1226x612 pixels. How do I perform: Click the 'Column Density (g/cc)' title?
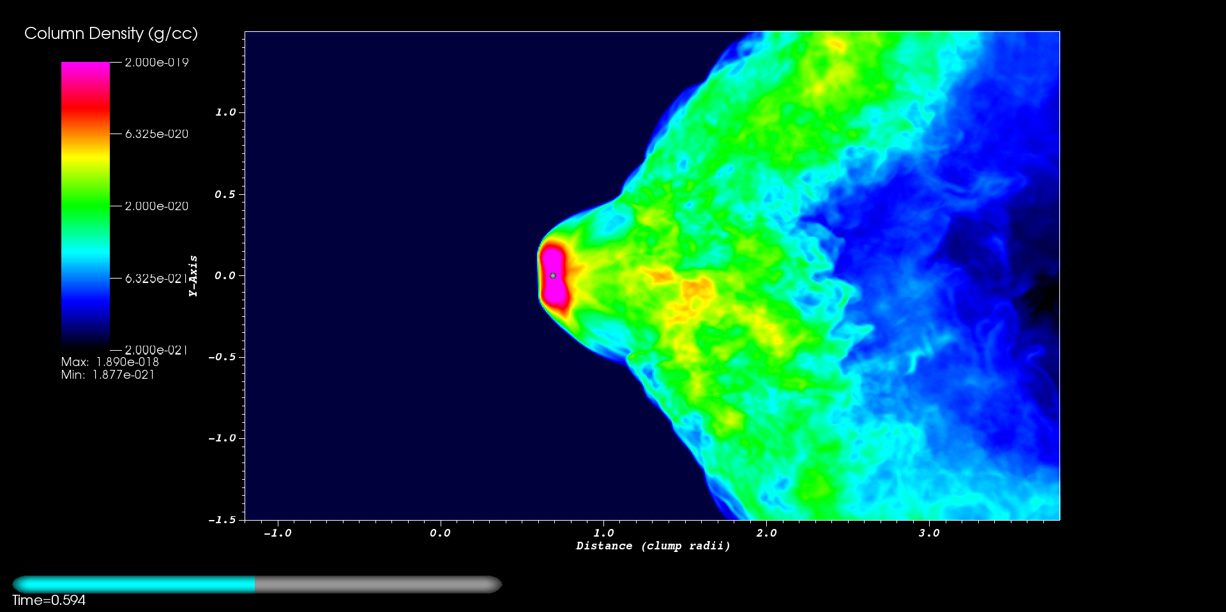coord(111,33)
